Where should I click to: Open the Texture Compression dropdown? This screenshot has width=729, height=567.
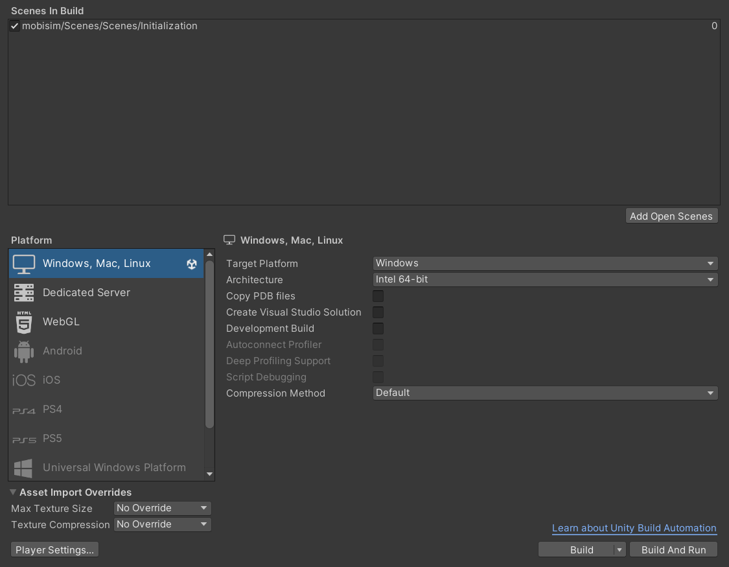tap(162, 524)
